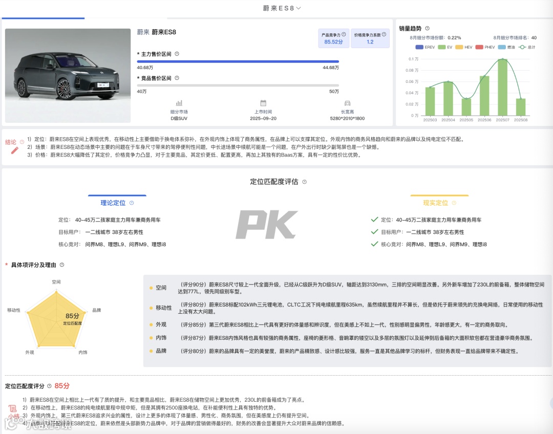This screenshot has width=553, height=434.
Task: Toggle the PHEV legend item in chart
Action: (x=485, y=47)
